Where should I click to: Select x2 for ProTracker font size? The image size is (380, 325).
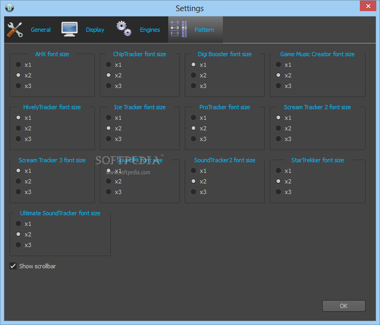193,128
